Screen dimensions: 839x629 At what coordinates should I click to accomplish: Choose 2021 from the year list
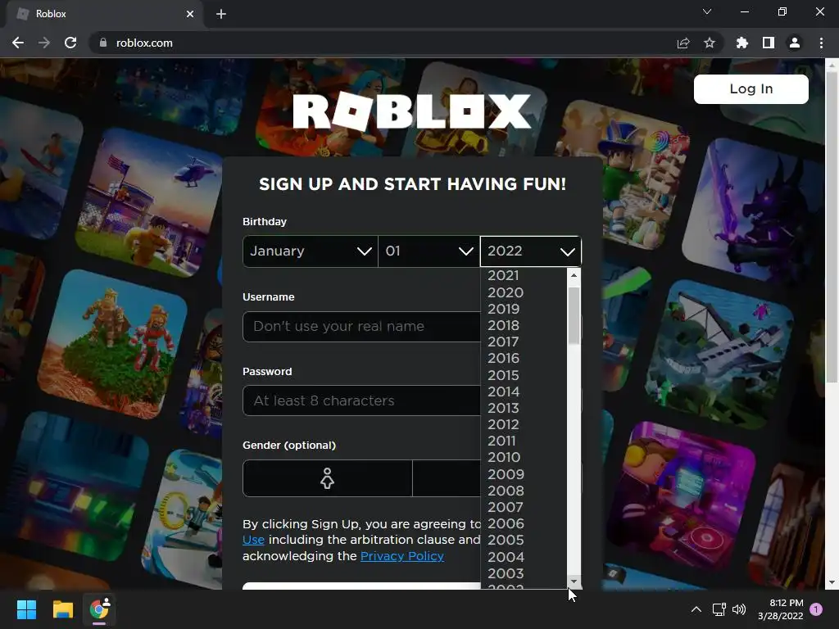pos(524,275)
